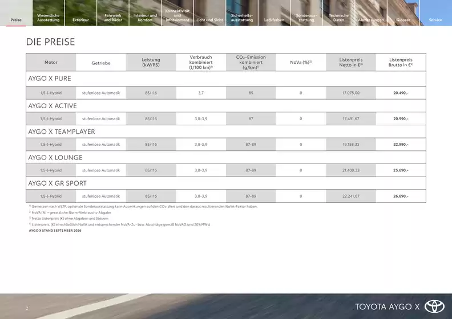Click the CO₂ value 87 for Active

click(251, 118)
